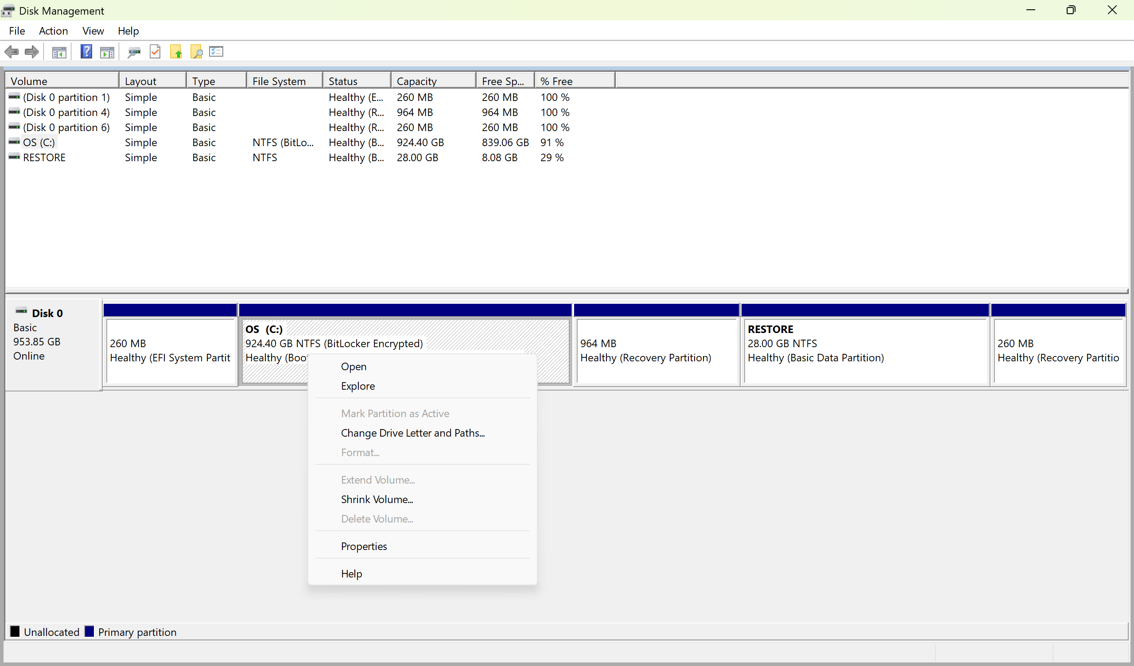Click drive icon beside RESTORE volume row
This screenshot has height=666, width=1134.
(14, 157)
